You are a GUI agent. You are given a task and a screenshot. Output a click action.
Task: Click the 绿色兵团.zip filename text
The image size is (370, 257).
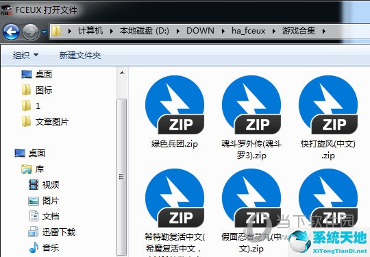pyautogui.click(x=175, y=144)
